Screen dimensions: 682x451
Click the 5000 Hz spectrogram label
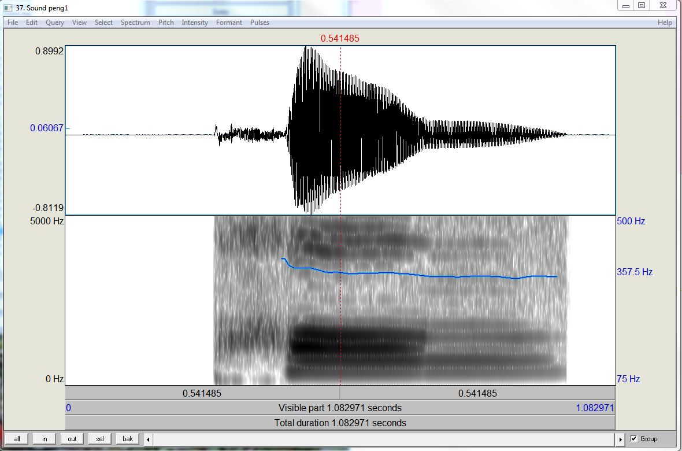point(47,221)
